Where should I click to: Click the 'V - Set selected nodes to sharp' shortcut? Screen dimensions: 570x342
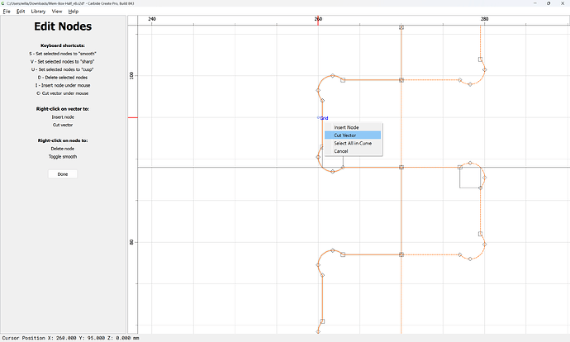coord(63,61)
